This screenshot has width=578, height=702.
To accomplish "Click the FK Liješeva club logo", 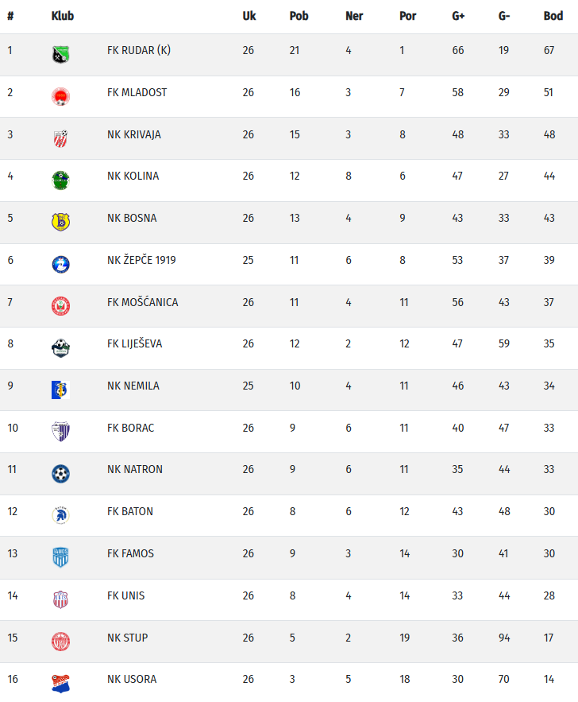I will (x=60, y=347).
